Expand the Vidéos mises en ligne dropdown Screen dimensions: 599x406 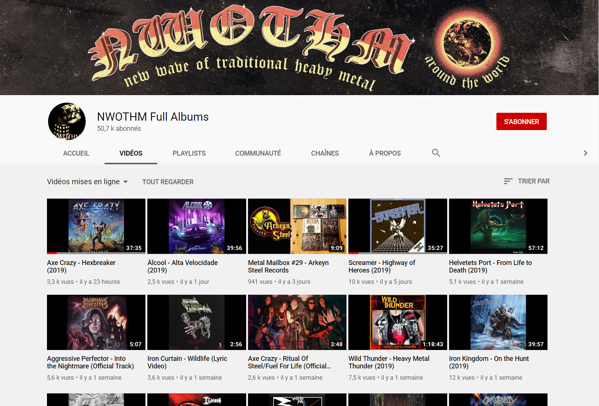tap(88, 182)
